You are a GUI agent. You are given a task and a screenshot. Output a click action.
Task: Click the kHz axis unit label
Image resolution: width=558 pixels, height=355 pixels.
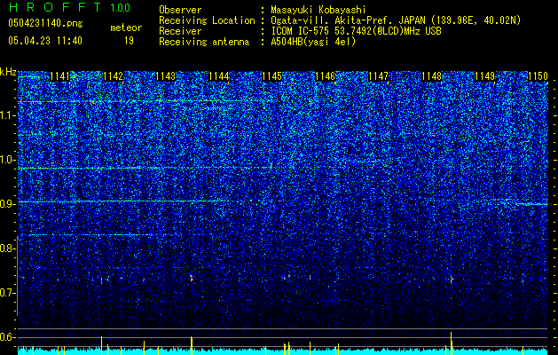coord(8,72)
